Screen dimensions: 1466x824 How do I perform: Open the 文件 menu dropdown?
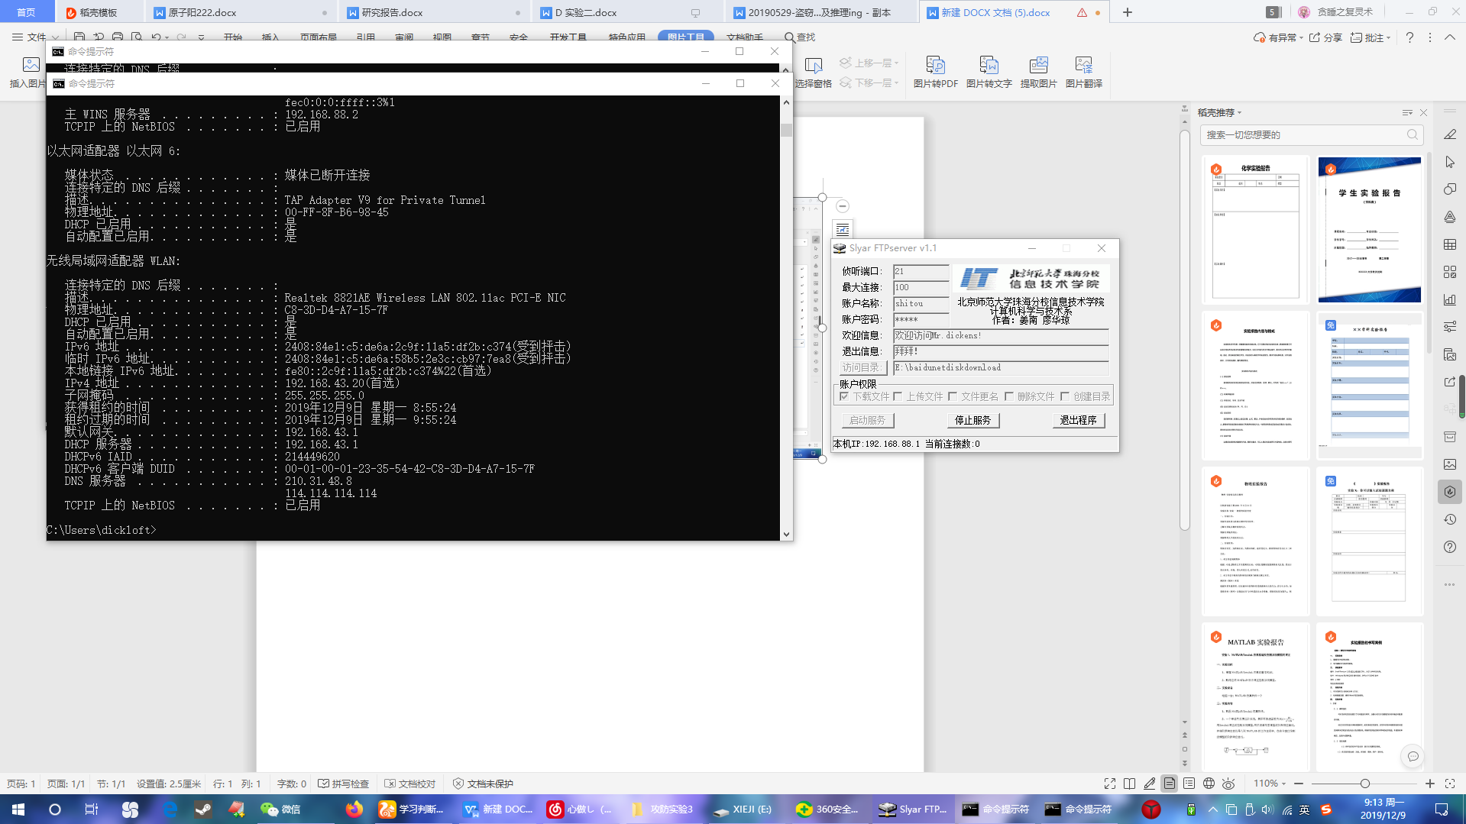(x=36, y=37)
